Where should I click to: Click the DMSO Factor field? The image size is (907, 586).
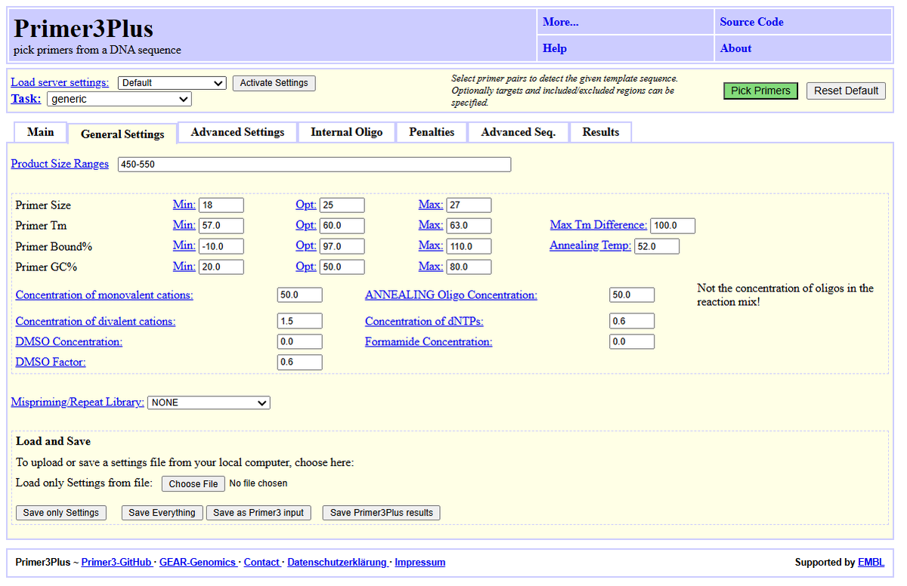(300, 362)
